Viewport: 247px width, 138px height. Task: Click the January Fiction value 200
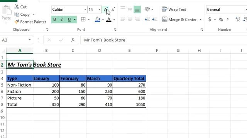coord(46,91)
